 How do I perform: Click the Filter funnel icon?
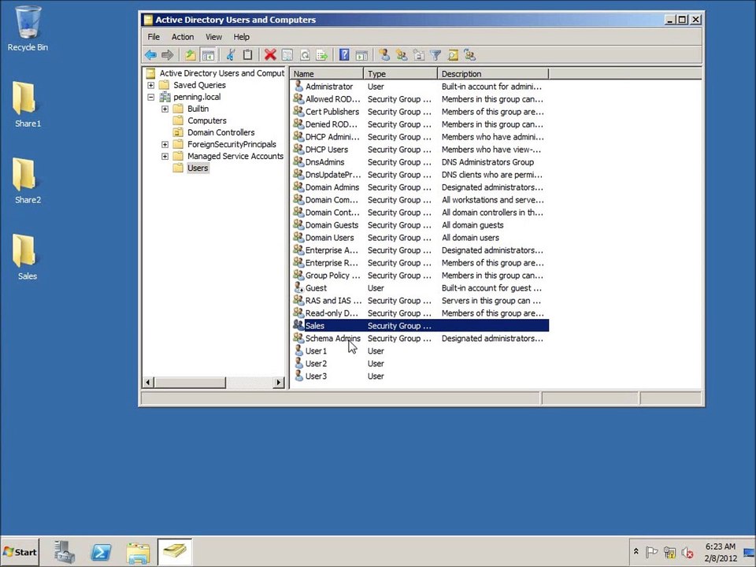(435, 55)
